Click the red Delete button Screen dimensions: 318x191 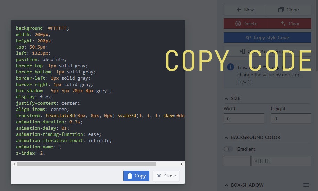[x=246, y=24]
